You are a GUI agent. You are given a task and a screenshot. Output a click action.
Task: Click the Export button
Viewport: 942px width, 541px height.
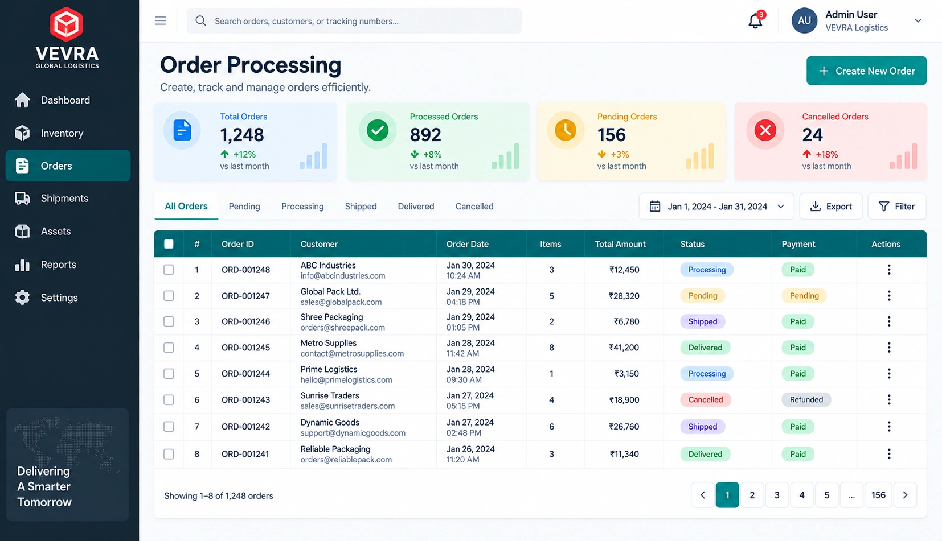(831, 207)
